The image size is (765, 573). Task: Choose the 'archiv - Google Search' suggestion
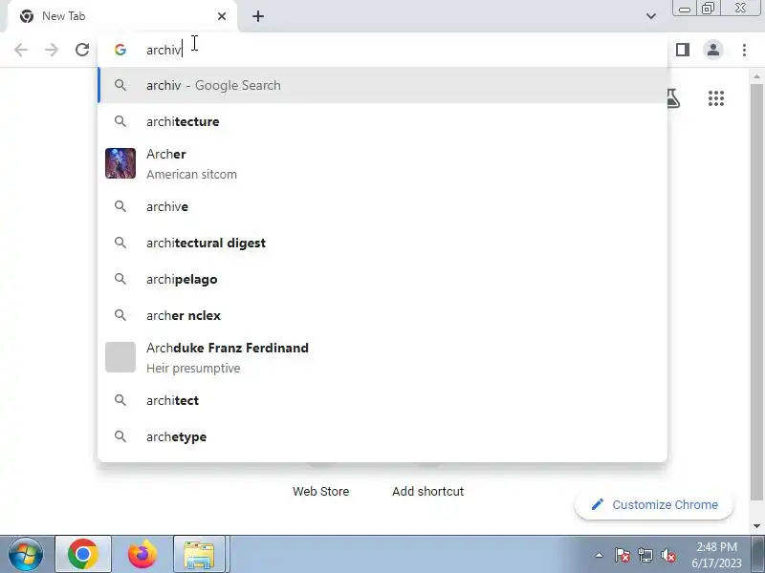click(x=382, y=85)
